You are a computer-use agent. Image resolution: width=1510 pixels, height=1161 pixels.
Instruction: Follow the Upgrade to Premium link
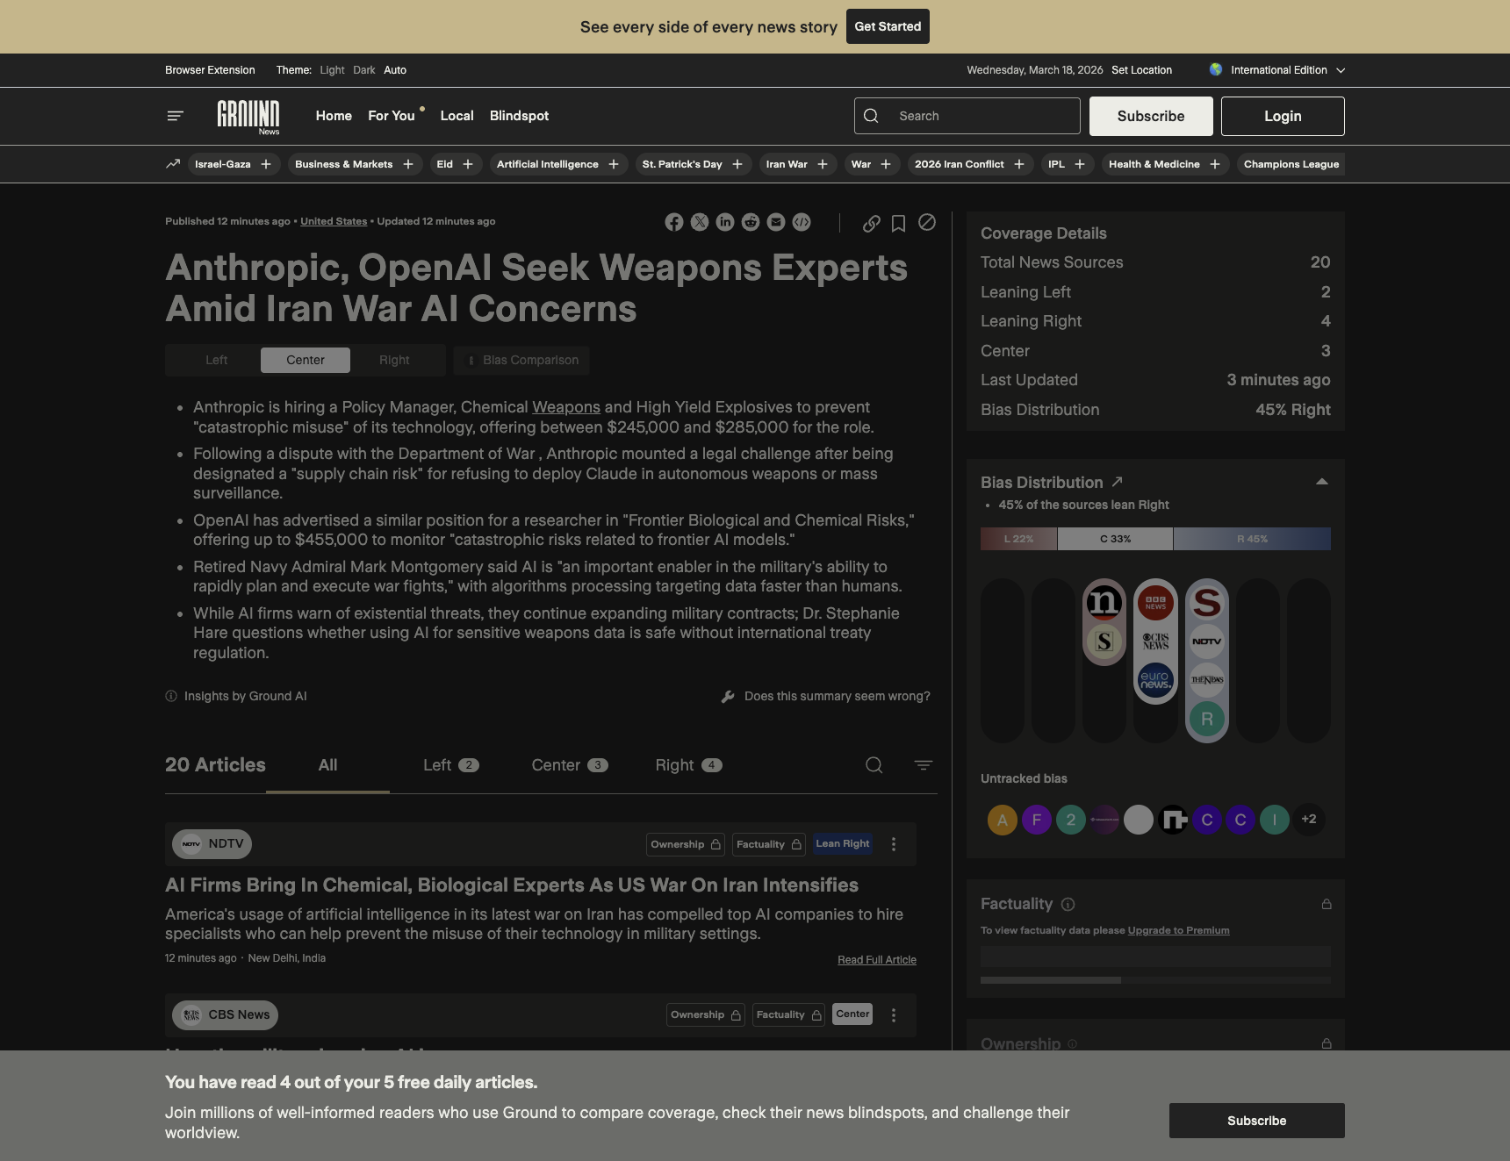(1178, 931)
